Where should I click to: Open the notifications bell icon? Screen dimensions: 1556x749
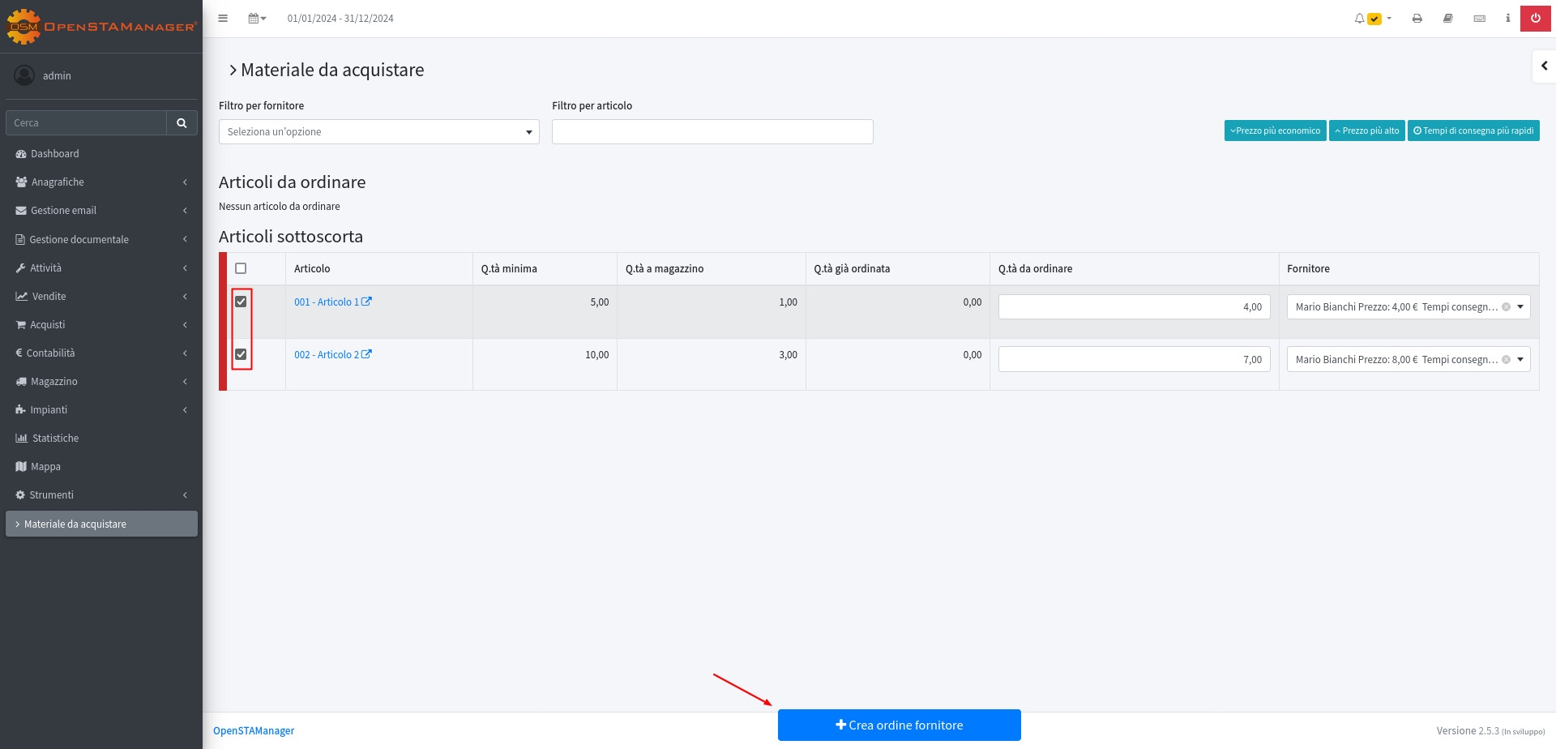pyautogui.click(x=1359, y=18)
